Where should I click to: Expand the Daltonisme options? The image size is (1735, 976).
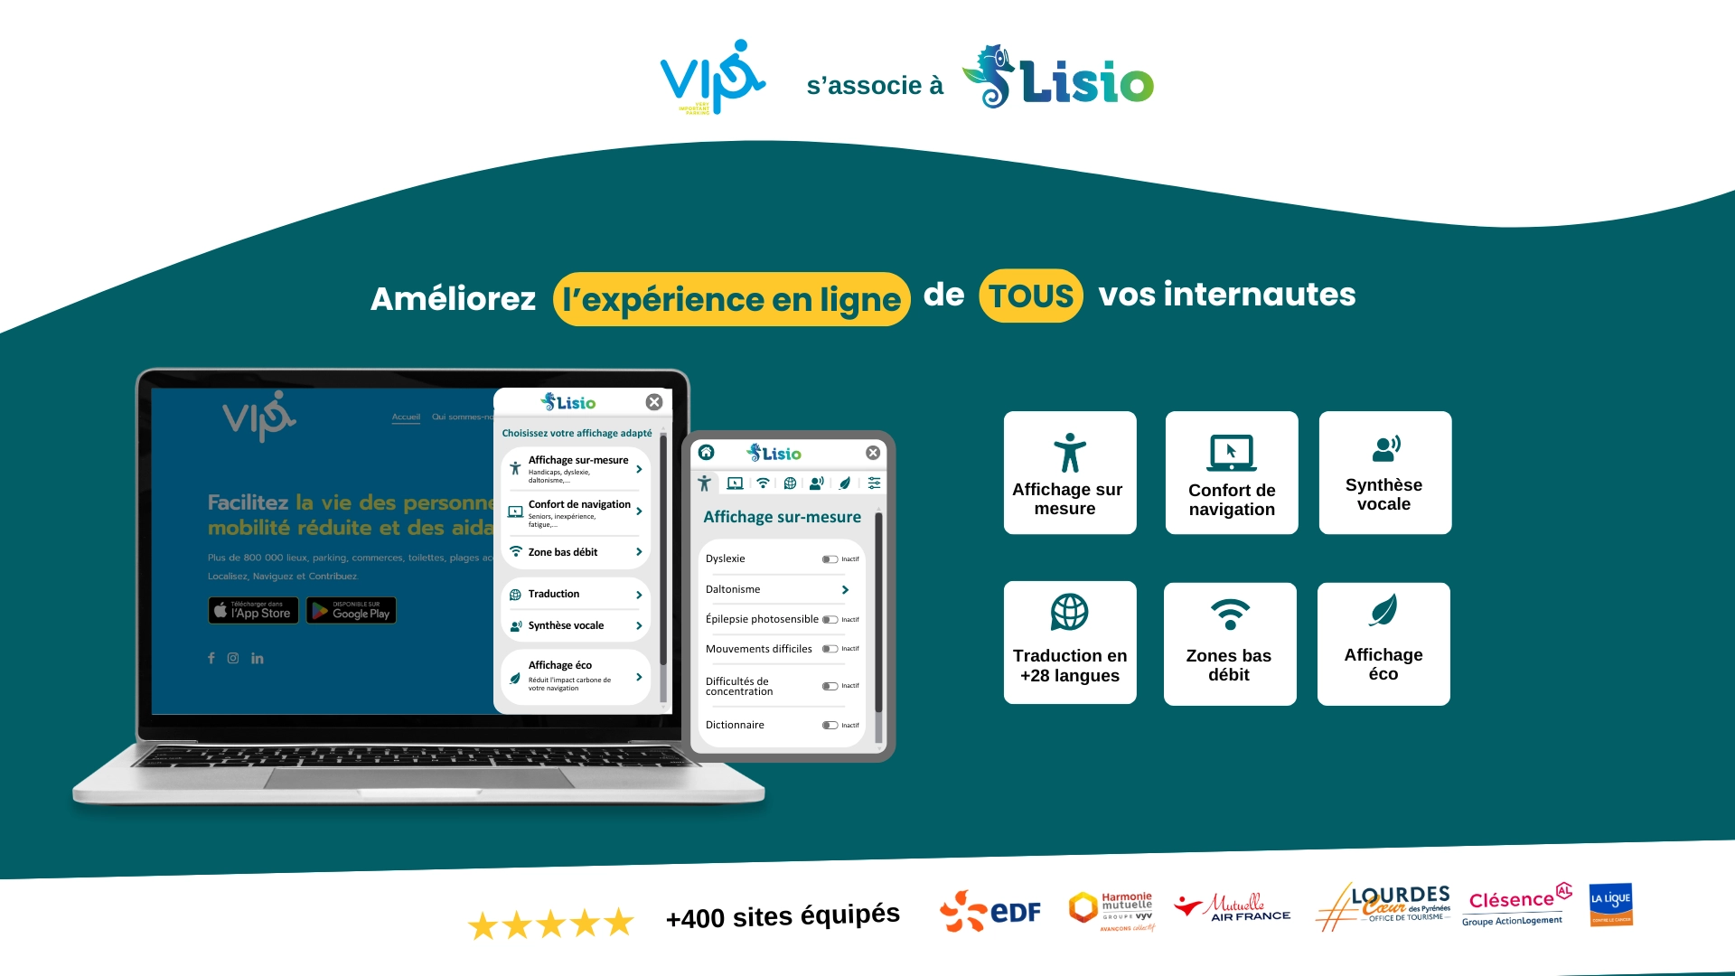[x=848, y=590]
